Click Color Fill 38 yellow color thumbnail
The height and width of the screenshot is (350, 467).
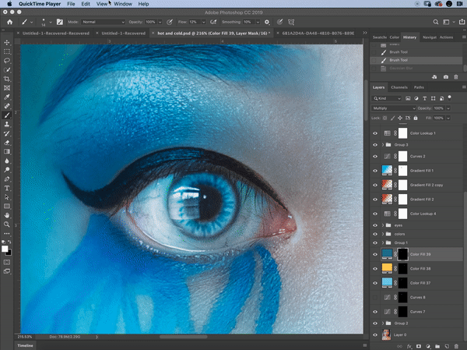(387, 268)
